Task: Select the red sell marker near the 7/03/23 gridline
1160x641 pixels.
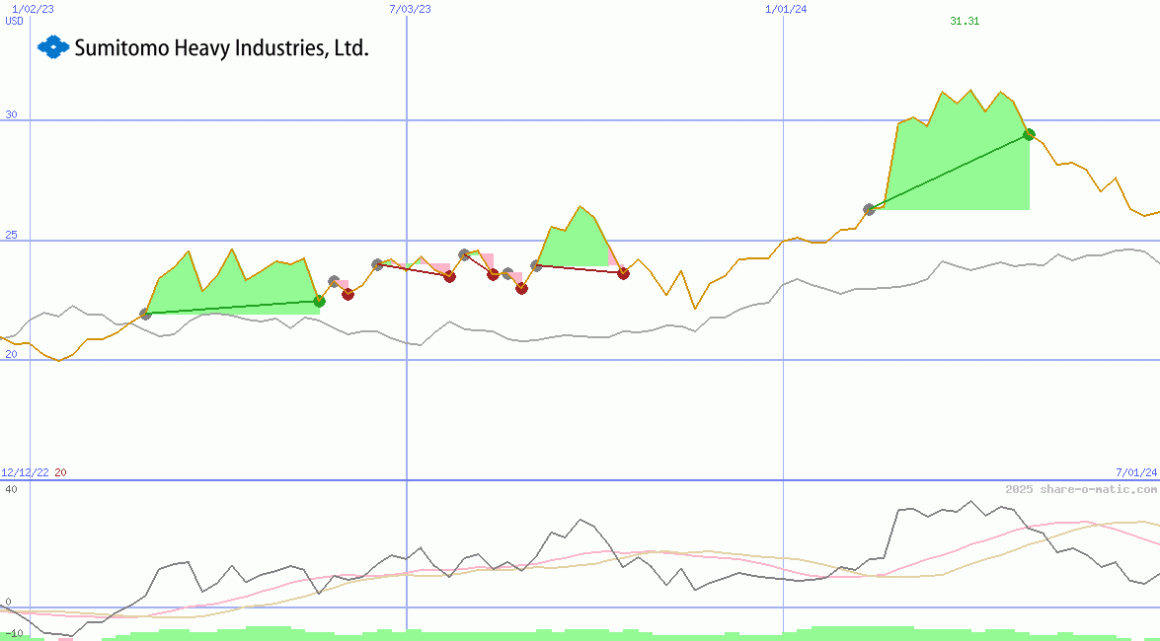Action: coord(450,276)
